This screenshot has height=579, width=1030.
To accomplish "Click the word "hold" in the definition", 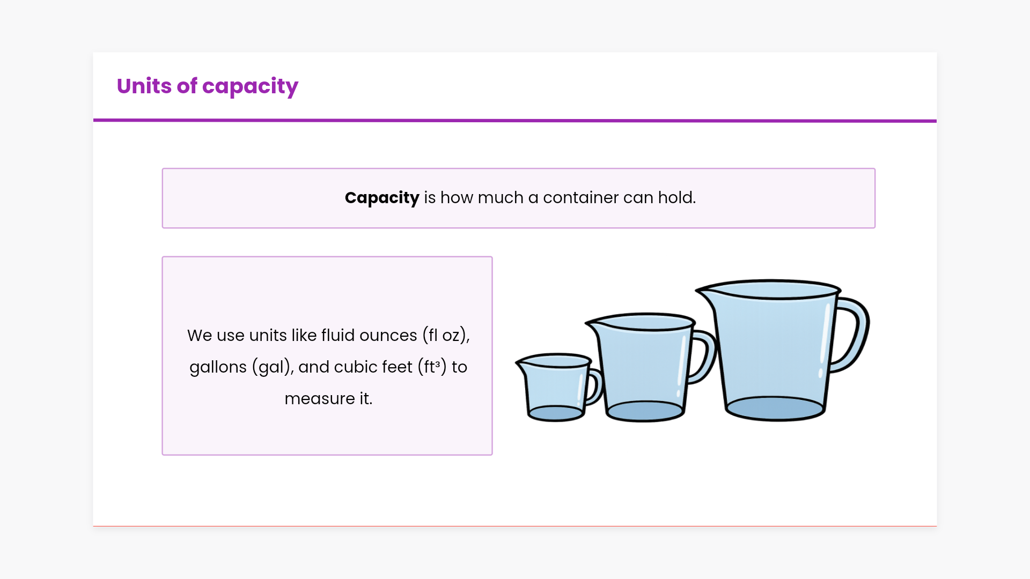I will [x=674, y=198].
